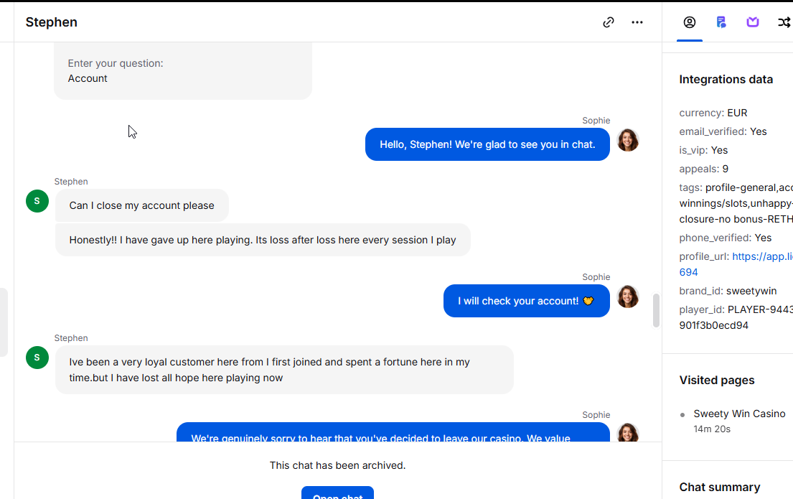Image resolution: width=793 pixels, height=499 pixels.
Task: Click the Chat summary section heading
Action: 720,487
